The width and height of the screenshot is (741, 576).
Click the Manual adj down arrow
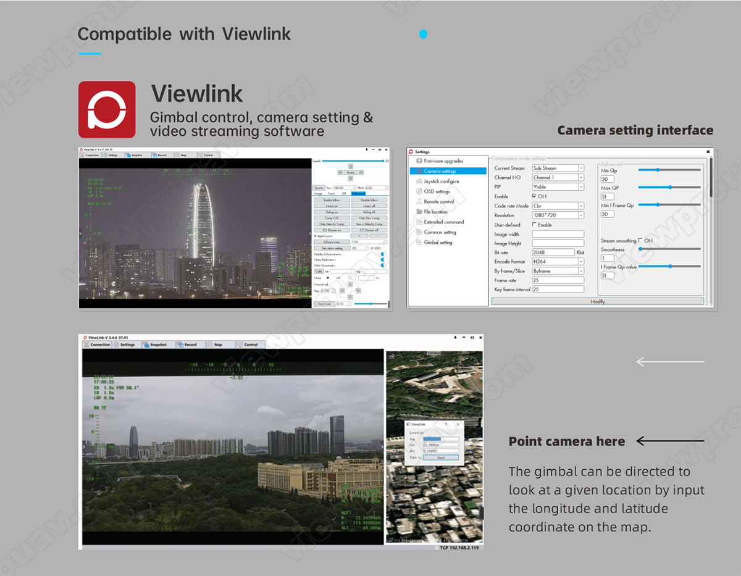click(x=350, y=297)
